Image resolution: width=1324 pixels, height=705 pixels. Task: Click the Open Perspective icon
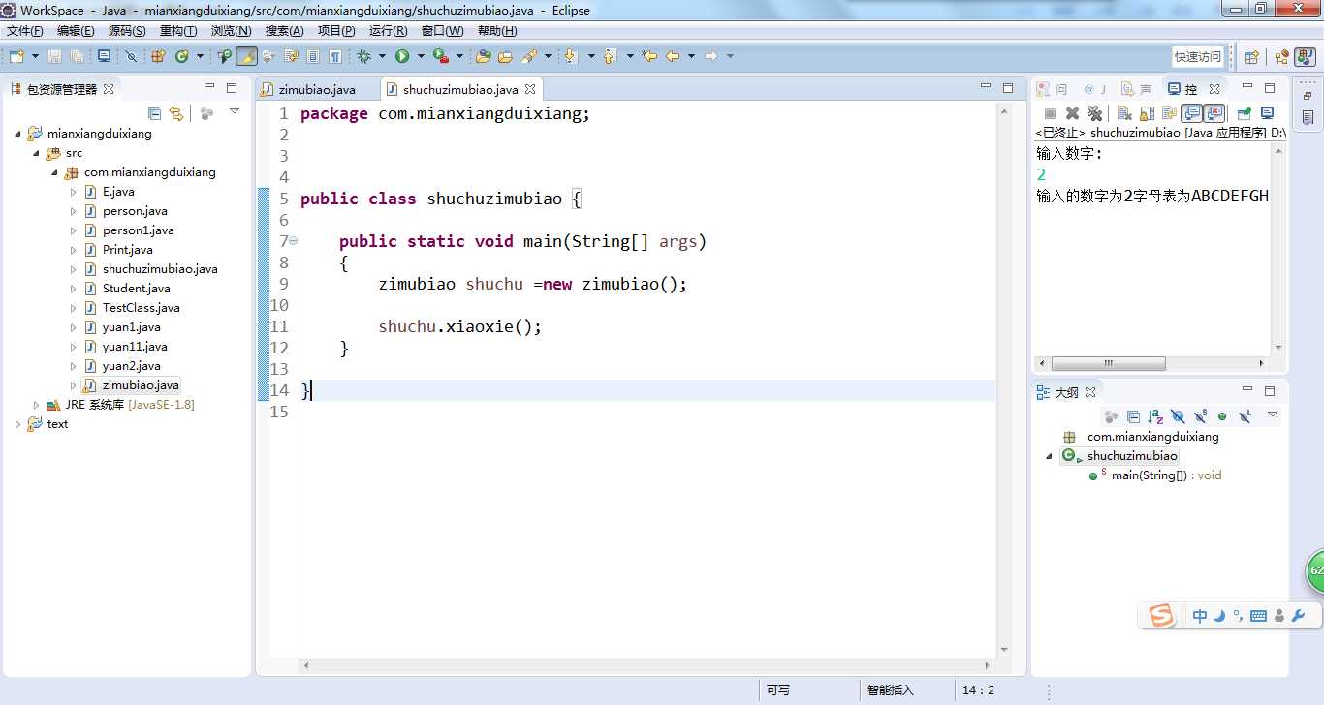pyautogui.click(x=1251, y=56)
